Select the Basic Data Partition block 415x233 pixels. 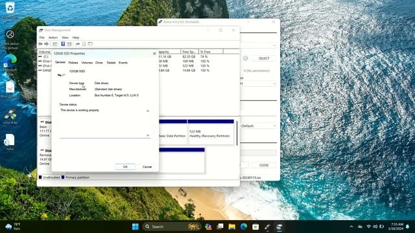(x=173, y=132)
